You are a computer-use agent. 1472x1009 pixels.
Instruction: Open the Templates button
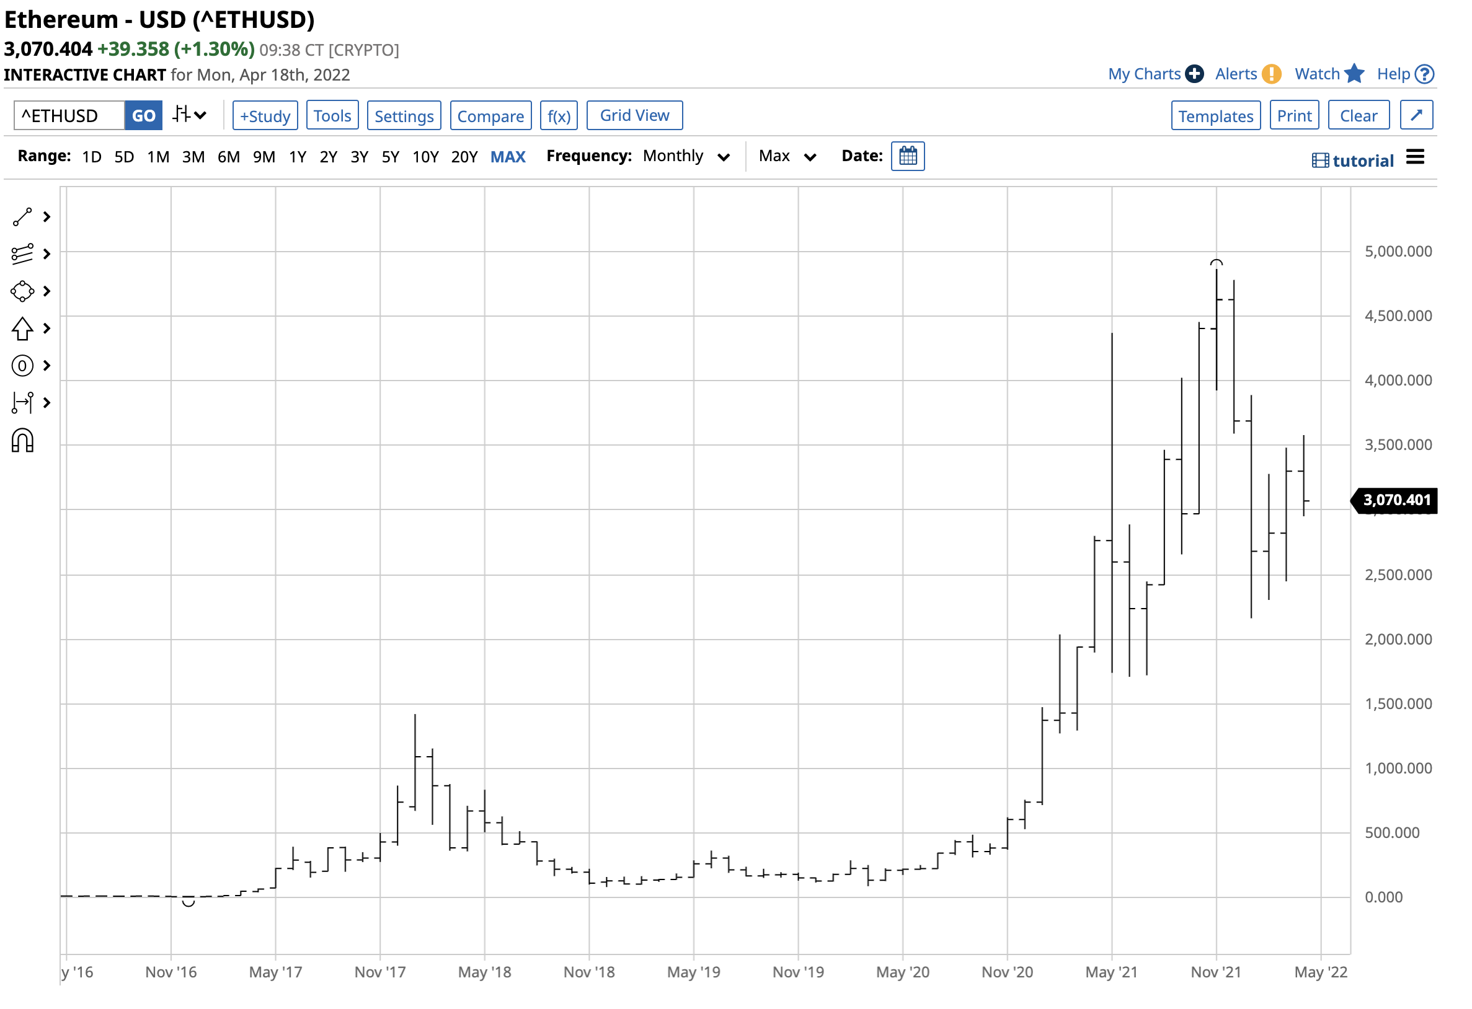1215,115
